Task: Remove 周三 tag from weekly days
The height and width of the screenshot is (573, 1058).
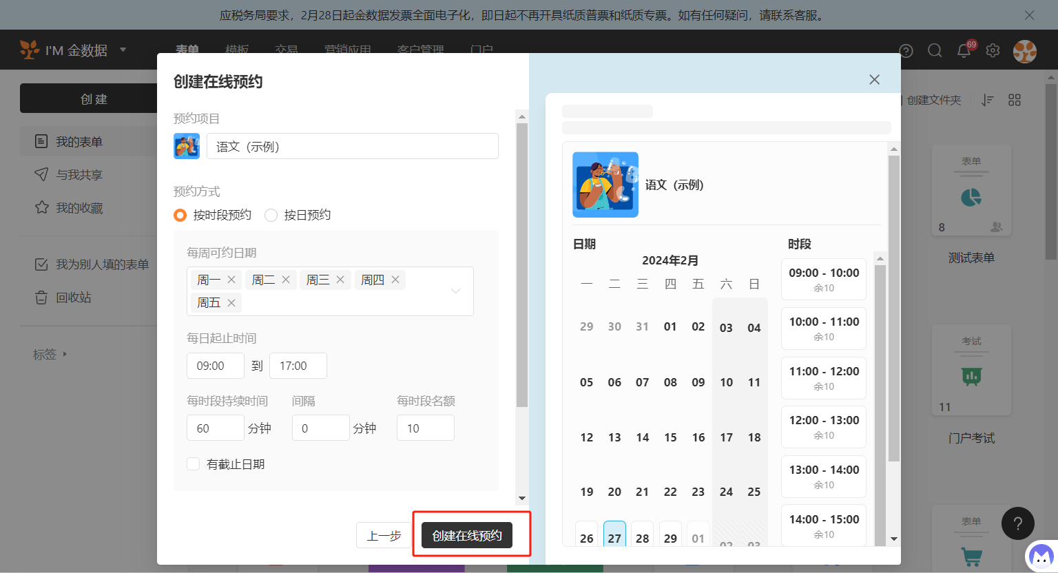Action: point(340,280)
